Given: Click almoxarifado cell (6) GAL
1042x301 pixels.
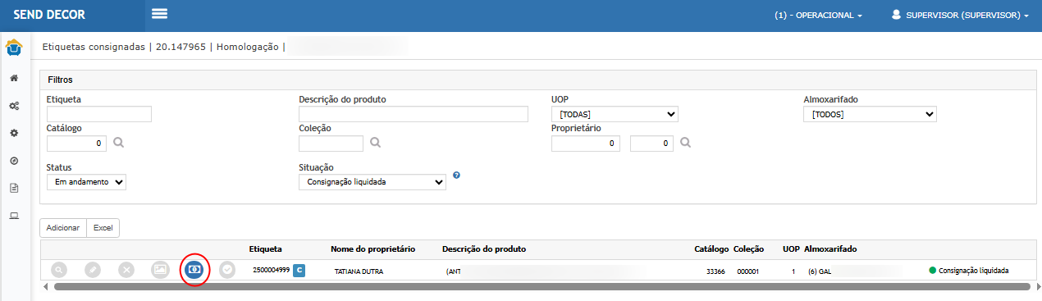Looking at the screenshot, I should 820,271.
